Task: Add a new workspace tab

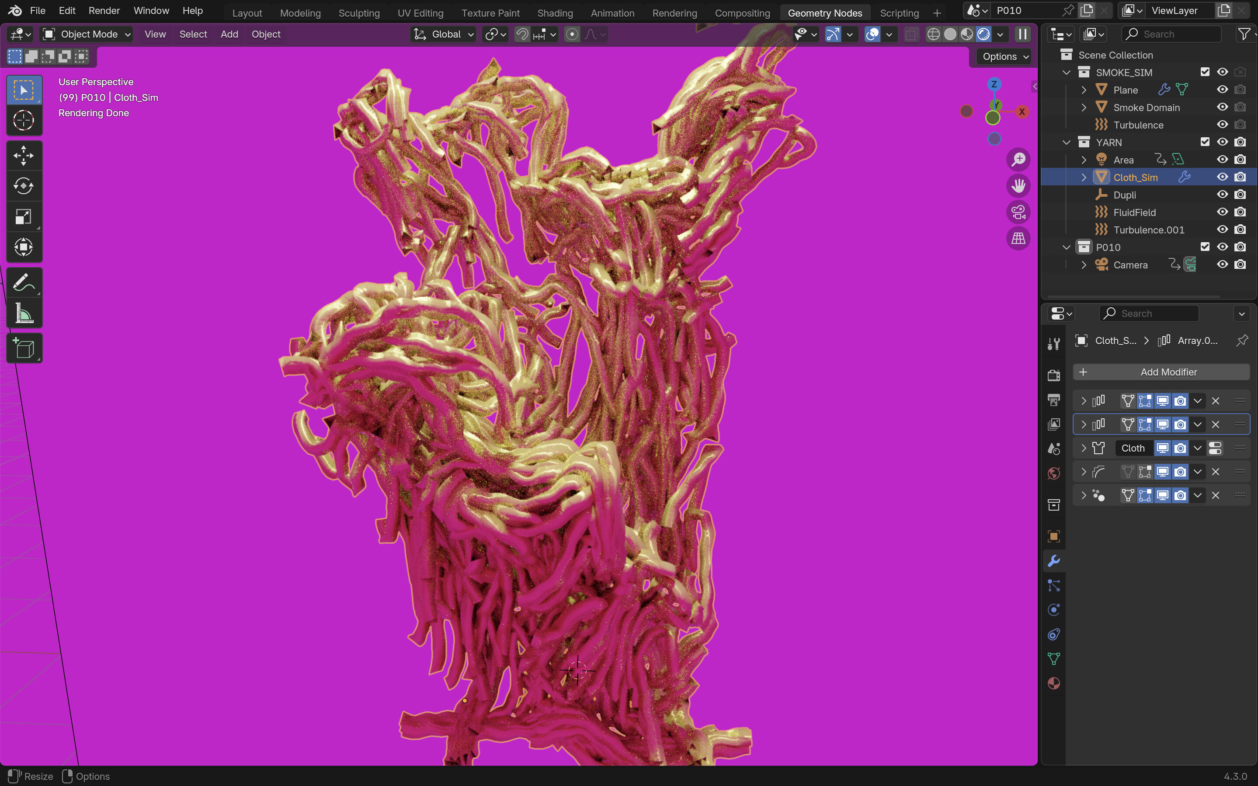Action: coord(937,13)
